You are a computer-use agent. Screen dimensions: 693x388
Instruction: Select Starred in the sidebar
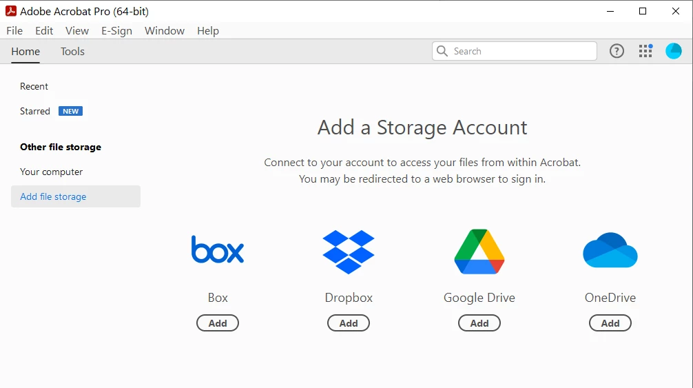tap(35, 111)
